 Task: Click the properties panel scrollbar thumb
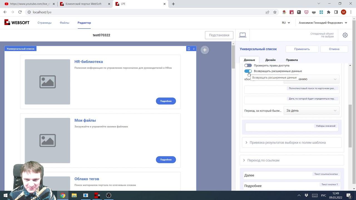[350, 126]
